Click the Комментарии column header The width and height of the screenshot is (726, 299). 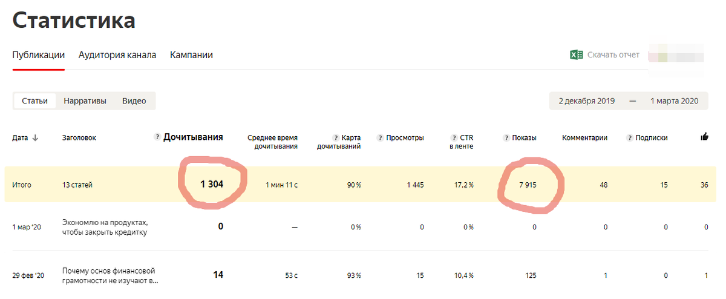585,137
